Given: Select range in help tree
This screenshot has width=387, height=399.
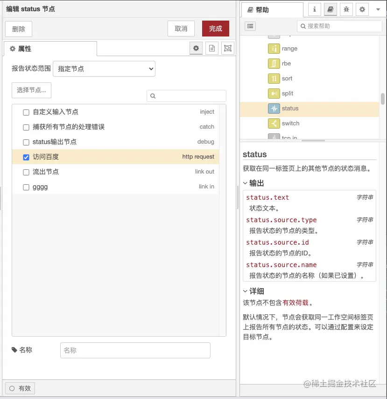Looking at the screenshot, I should (289, 48).
